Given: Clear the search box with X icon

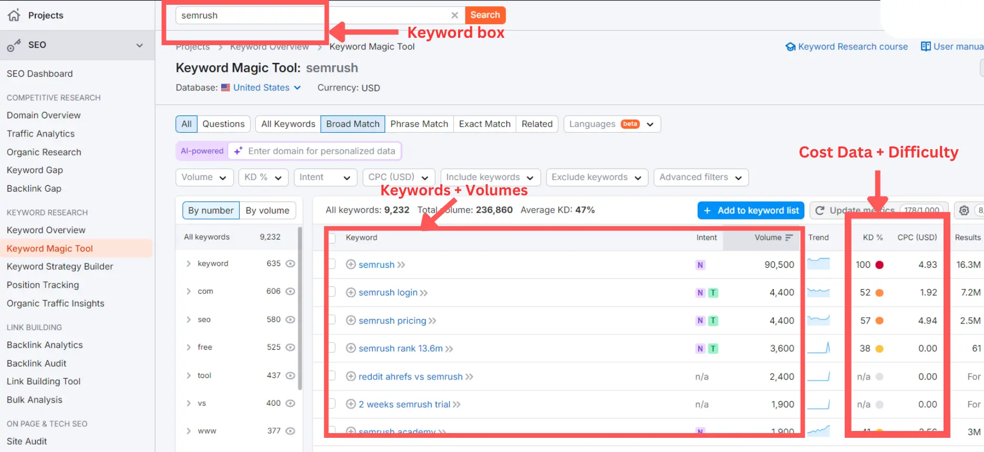Looking at the screenshot, I should tap(454, 15).
